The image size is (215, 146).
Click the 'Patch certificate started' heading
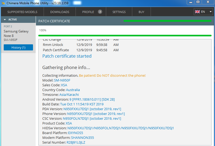67,56
